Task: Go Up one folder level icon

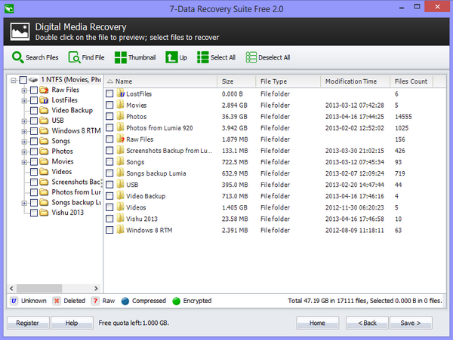Action: pos(171,57)
